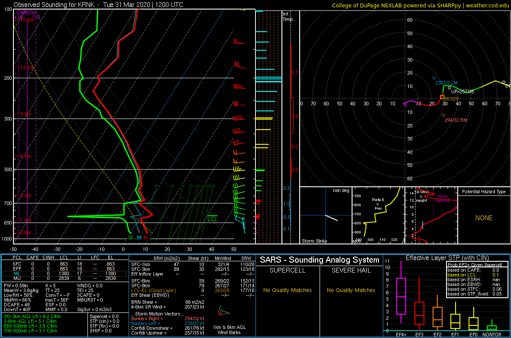Select the magenta EF4+ box plot

[401, 292]
